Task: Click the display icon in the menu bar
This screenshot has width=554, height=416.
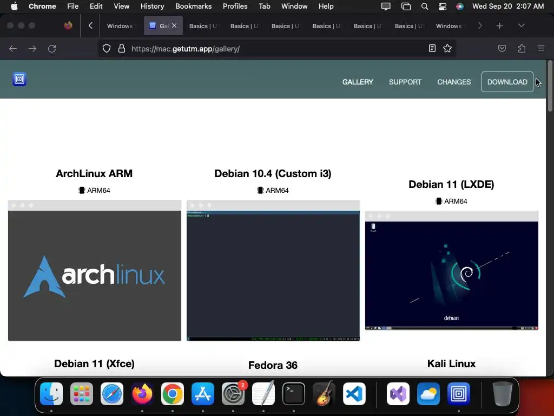Action: tap(385, 6)
